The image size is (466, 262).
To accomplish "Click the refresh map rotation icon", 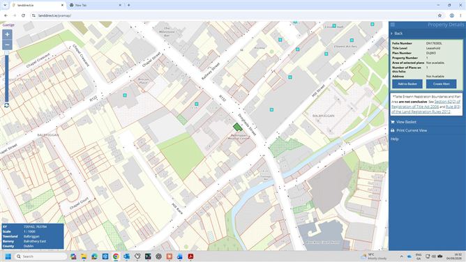I will click(6, 105).
